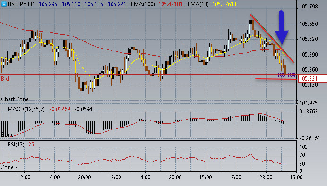327x186 pixels.
Task: Click the 105.260 price axis label
Action: (x=309, y=69)
